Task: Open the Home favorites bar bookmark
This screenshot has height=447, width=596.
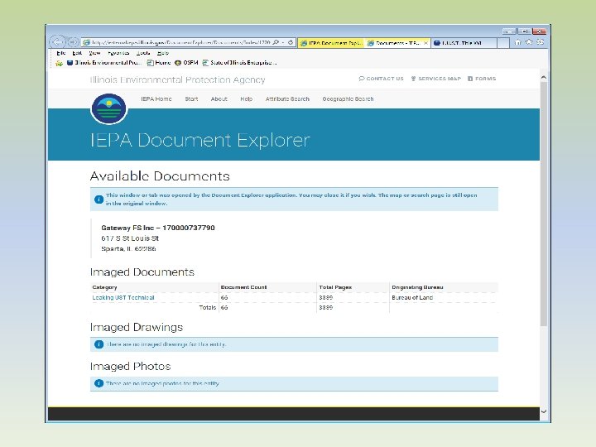Action: click(159, 63)
